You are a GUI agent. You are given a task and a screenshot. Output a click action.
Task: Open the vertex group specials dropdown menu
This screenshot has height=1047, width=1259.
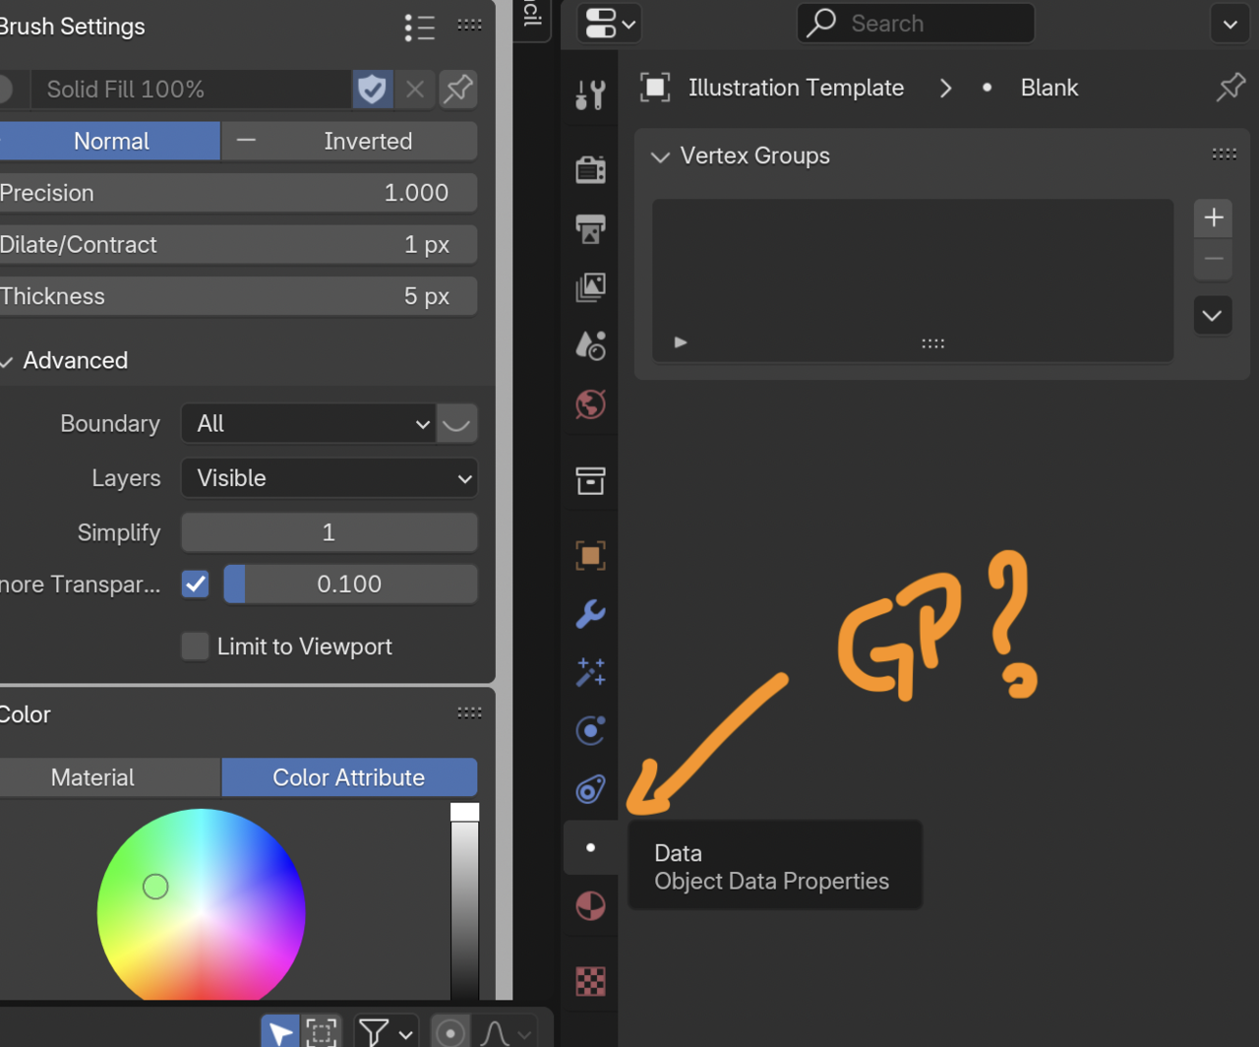(x=1213, y=316)
